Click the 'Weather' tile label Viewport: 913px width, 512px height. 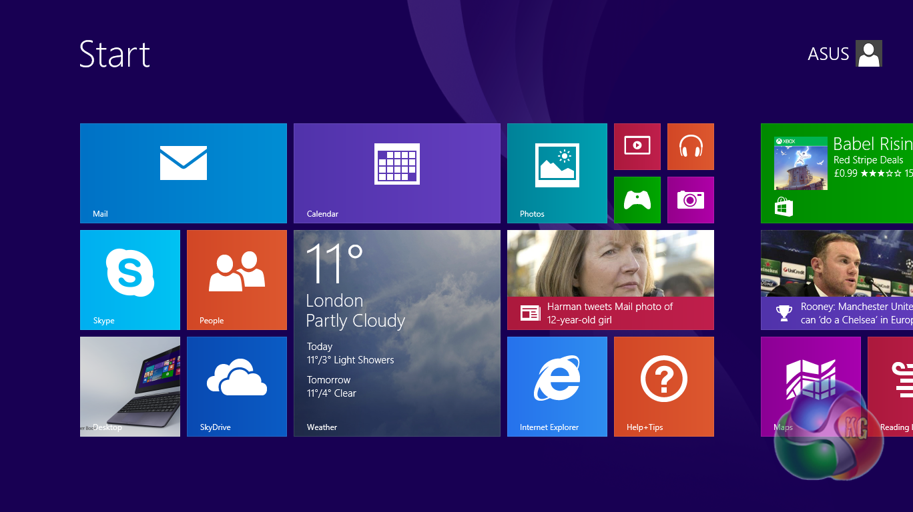tap(322, 427)
